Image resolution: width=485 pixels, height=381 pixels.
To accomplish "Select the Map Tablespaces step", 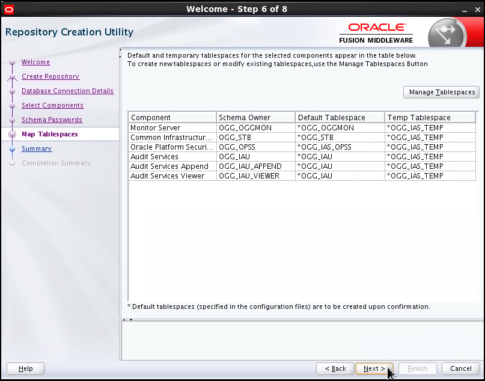I will [50, 134].
